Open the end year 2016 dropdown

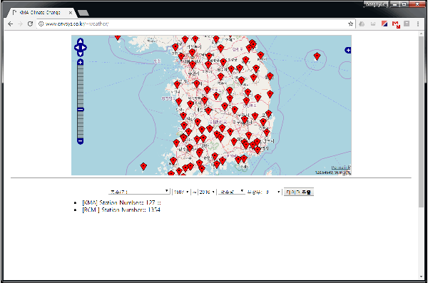(x=207, y=192)
